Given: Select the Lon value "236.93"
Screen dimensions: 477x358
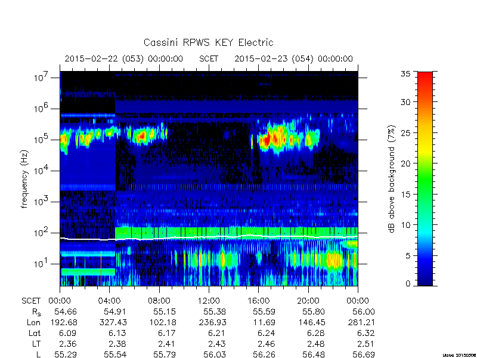Looking at the screenshot, I should [212, 322].
